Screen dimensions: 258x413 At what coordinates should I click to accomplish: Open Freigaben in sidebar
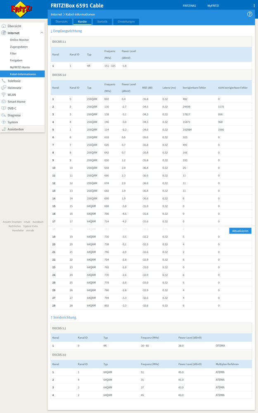click(x=16, y=60)
